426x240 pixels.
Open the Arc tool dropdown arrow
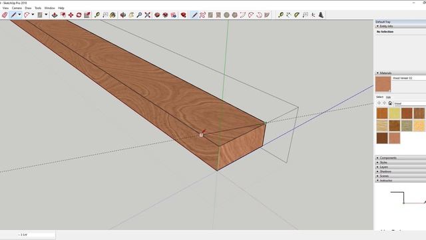33,15
